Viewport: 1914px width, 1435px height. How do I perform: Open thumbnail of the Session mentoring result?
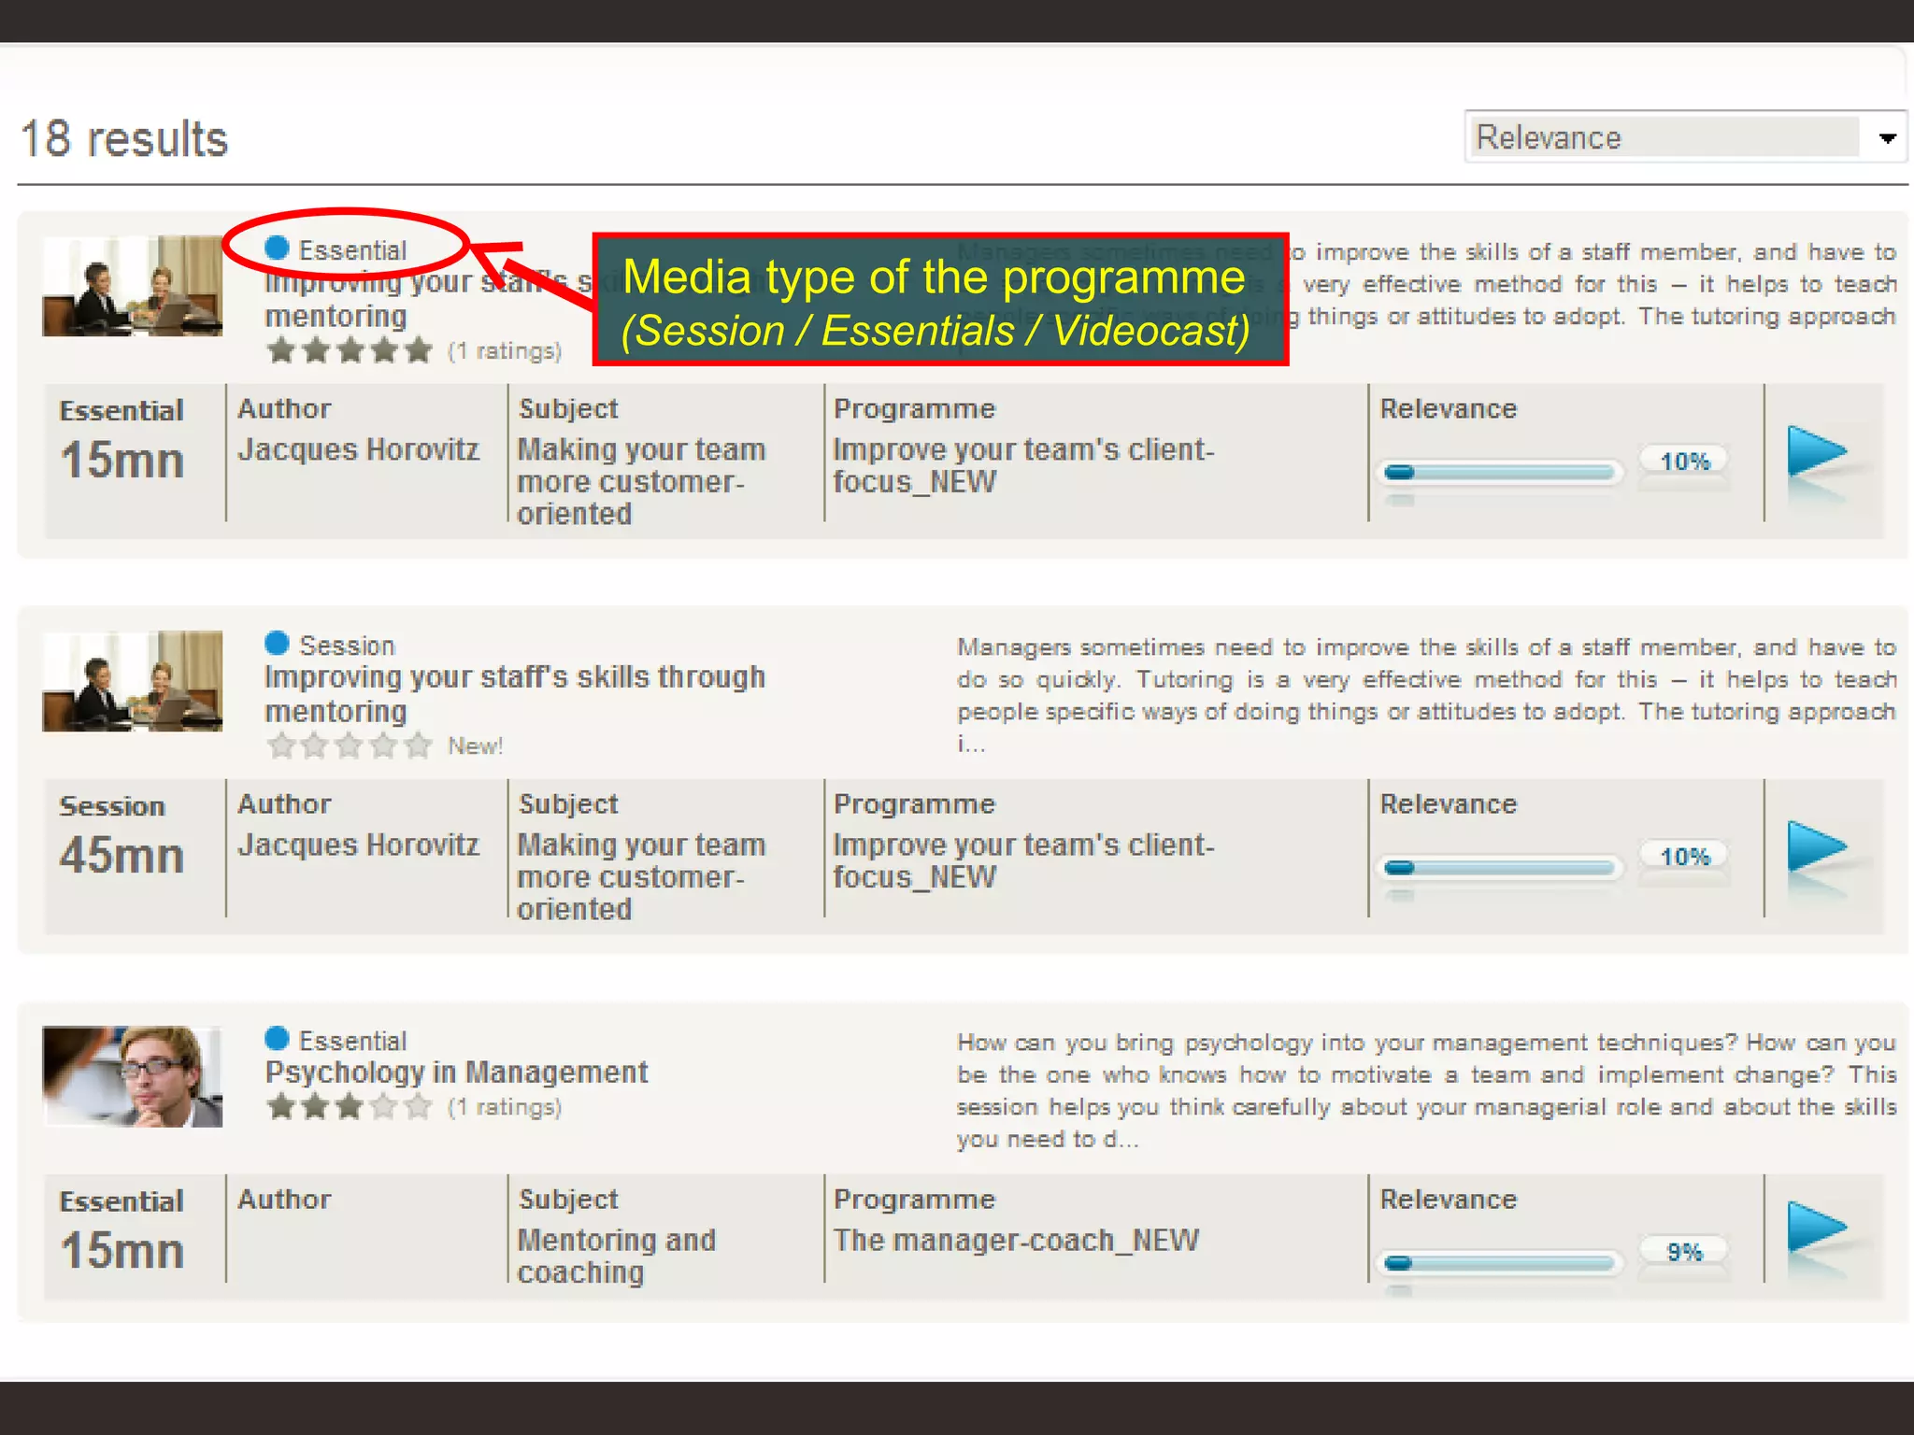132,681
